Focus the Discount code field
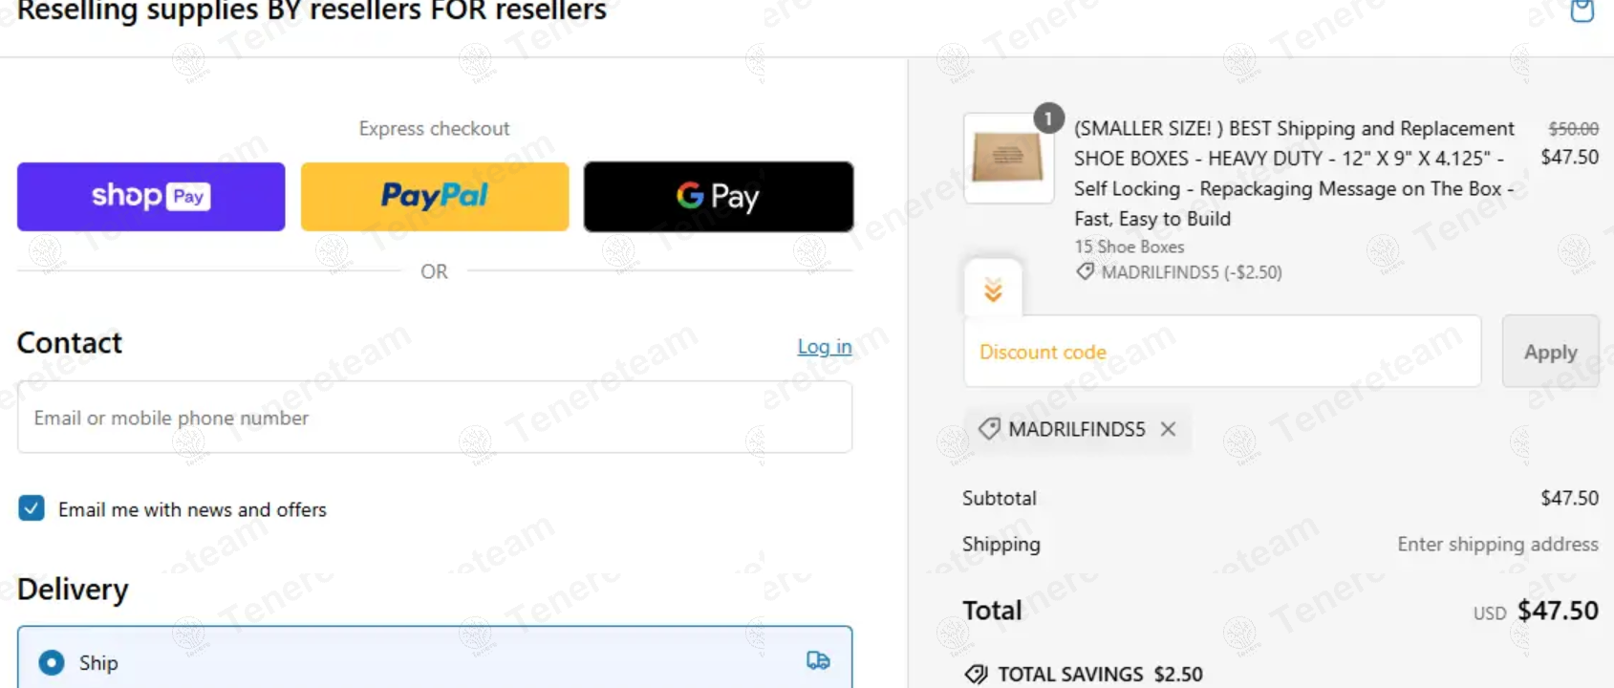Viewport: 1614px width, 688px height. [x=1222, y=352]
